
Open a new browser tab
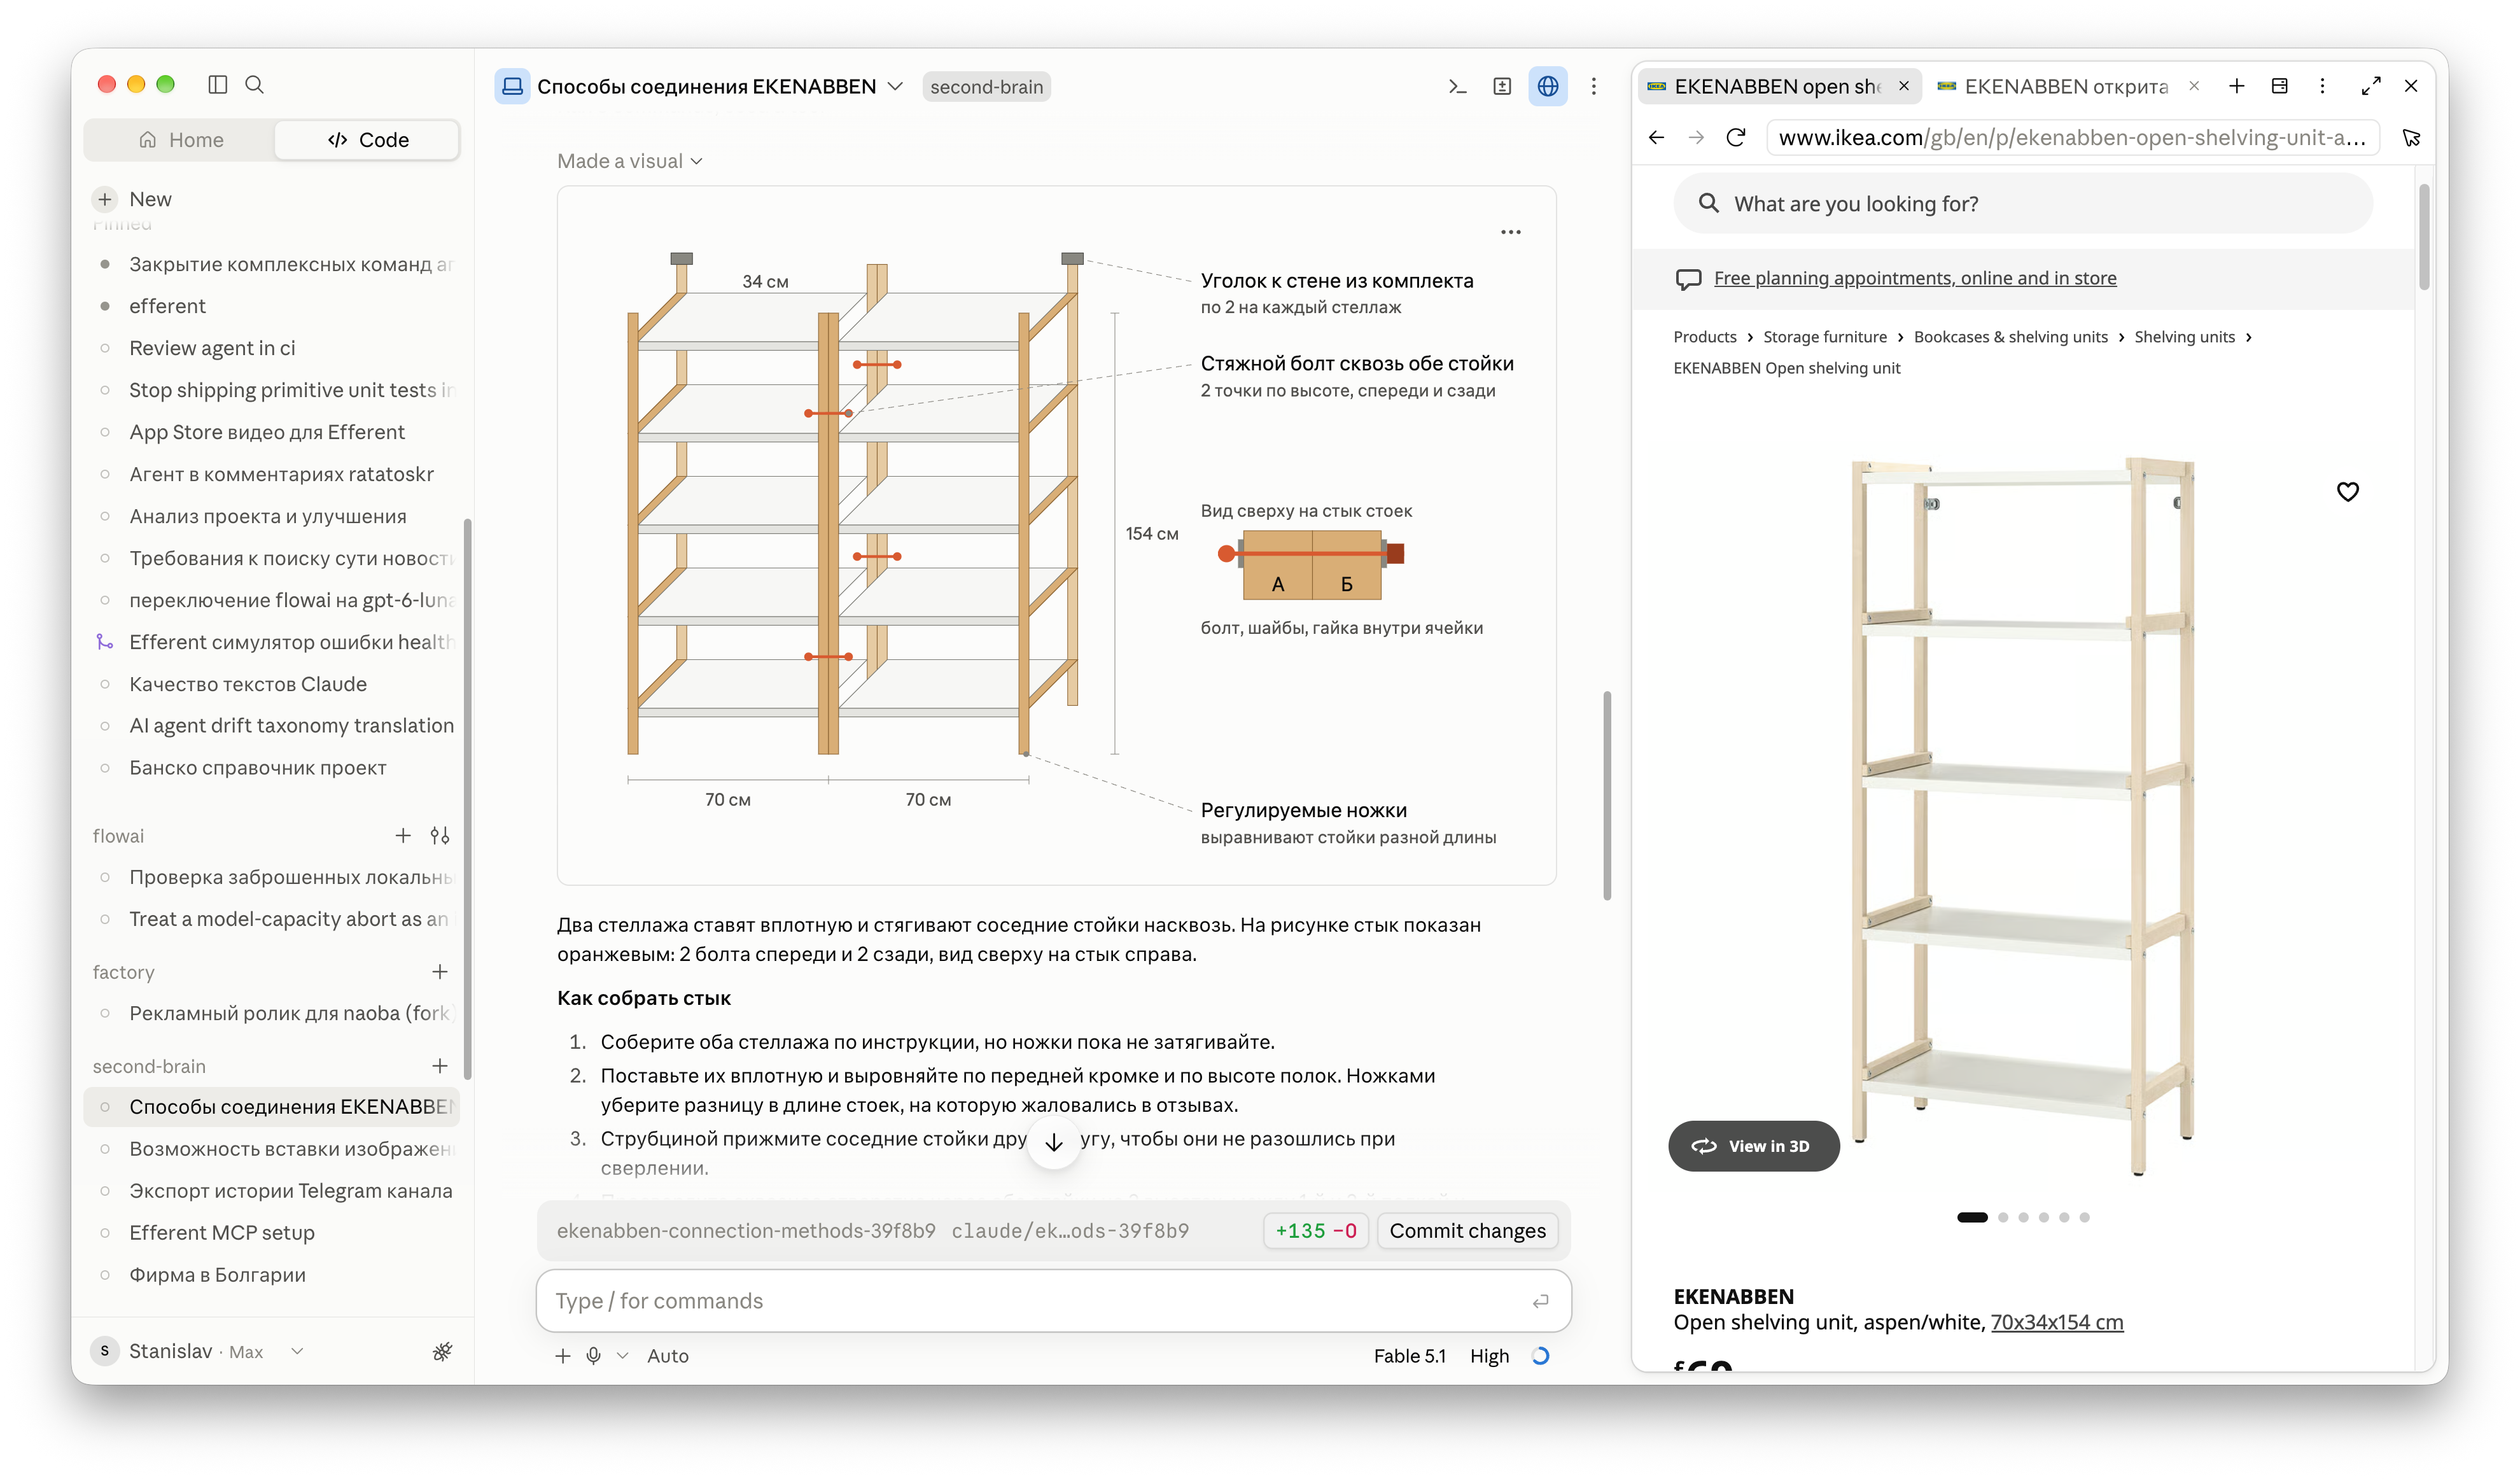(x=2237, y=86)
